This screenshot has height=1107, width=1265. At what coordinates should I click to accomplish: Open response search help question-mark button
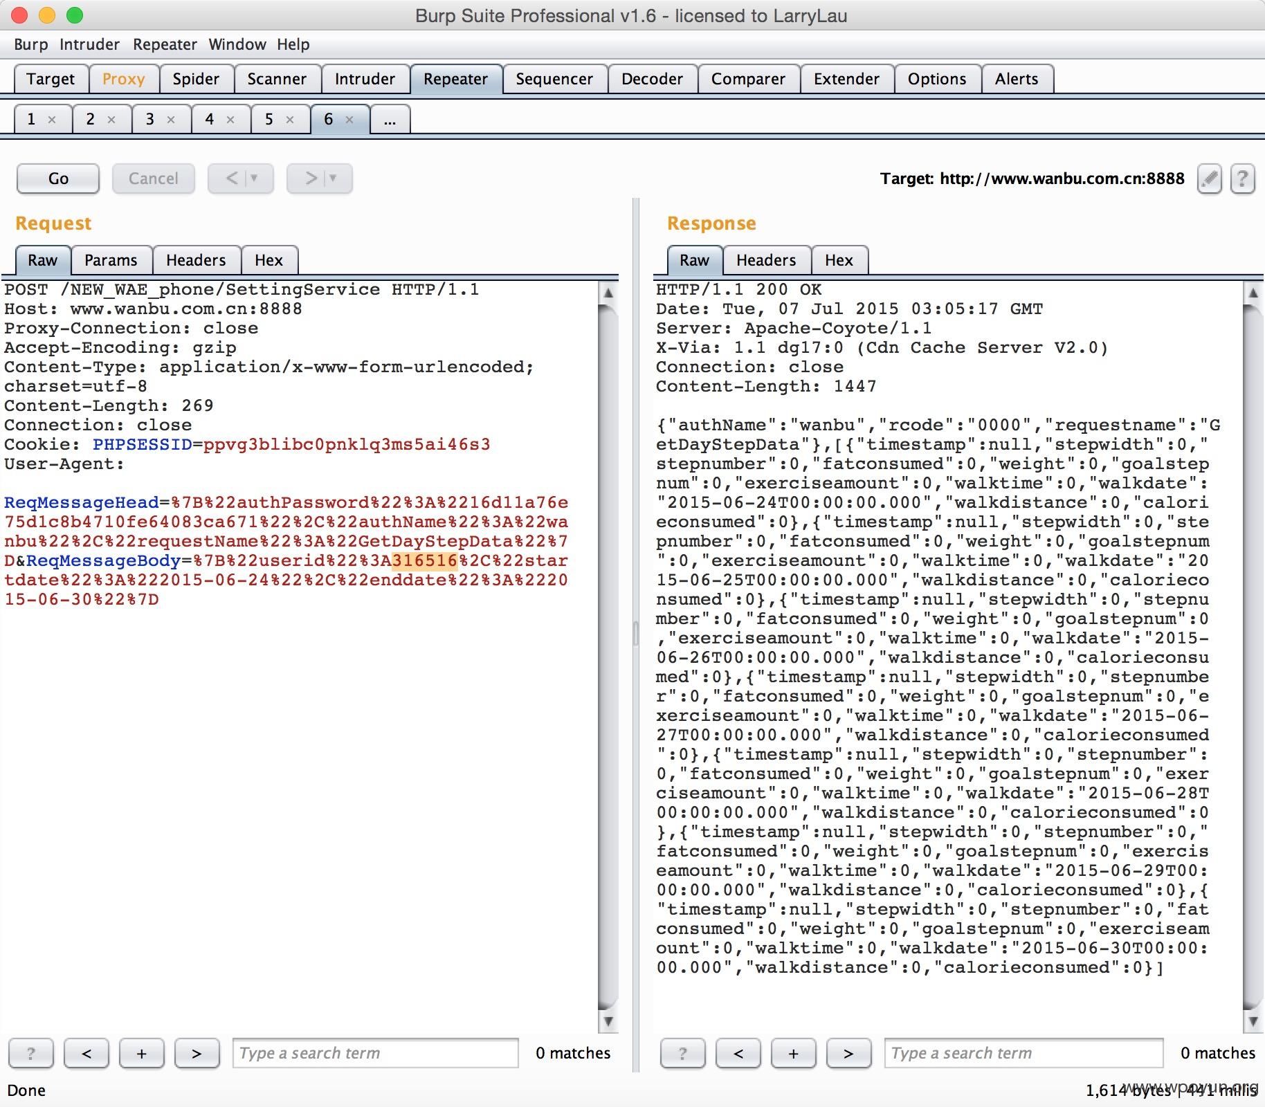[682, 1053]
